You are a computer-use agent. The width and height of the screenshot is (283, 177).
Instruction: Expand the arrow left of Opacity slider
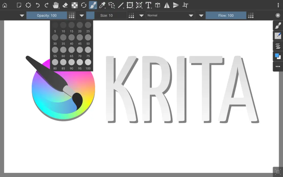[22, 15]
